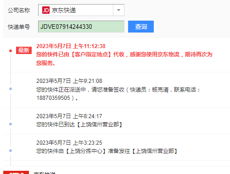Viewport: 230px width, 174px height.
Task: Click the red 最新 badge
Action: click(24, 50)
